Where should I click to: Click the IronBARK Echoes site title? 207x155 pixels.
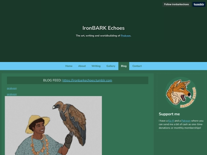point(103,28)
